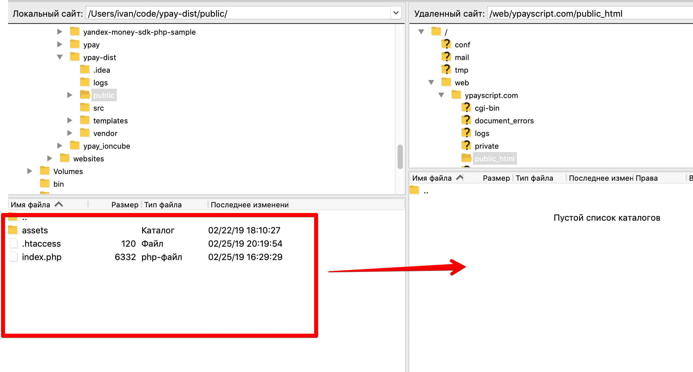Click the assets folder icon in local list
693x372 pixels.
(x=13, y=230)
